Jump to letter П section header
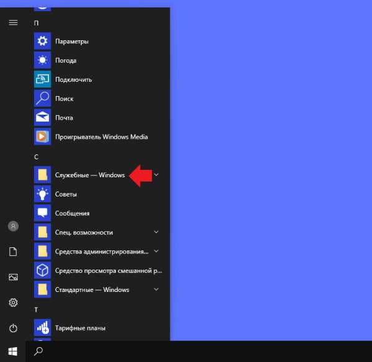 click(36, 23)
